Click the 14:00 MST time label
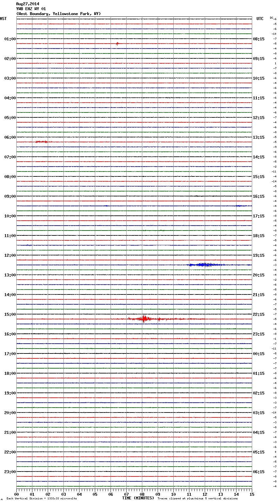Viewport: 278px width, 503px height. tap(10, 295)
